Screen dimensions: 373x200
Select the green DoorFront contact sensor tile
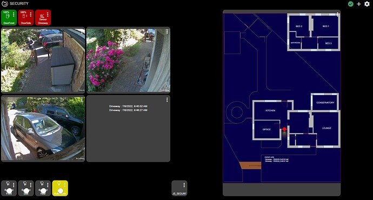click(9, 17)
